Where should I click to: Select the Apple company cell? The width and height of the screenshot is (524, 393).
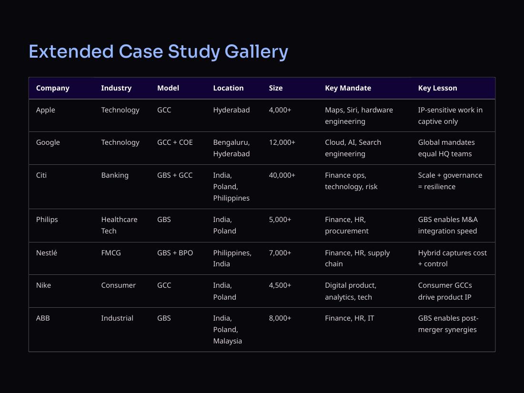(45, 110)
